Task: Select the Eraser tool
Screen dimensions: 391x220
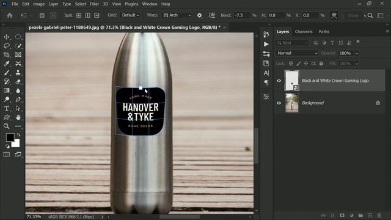Action: (x=18, y=81)
